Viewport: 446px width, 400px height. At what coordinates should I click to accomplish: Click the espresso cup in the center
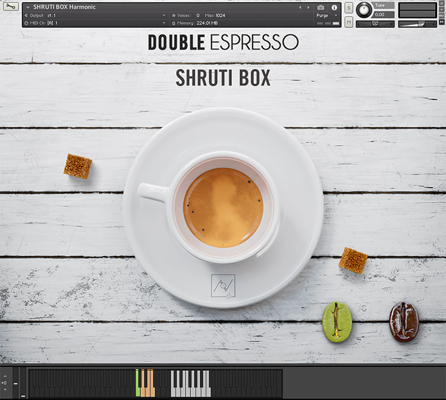(223, 207)
